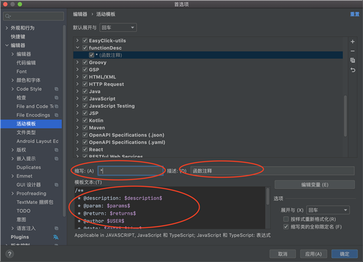Click the remove template minus icon

pyautogui.click(x=353, y=51)
